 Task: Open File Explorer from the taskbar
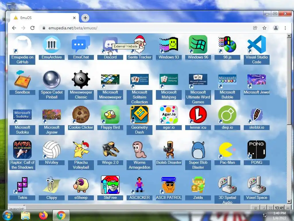tap(26, 216)
